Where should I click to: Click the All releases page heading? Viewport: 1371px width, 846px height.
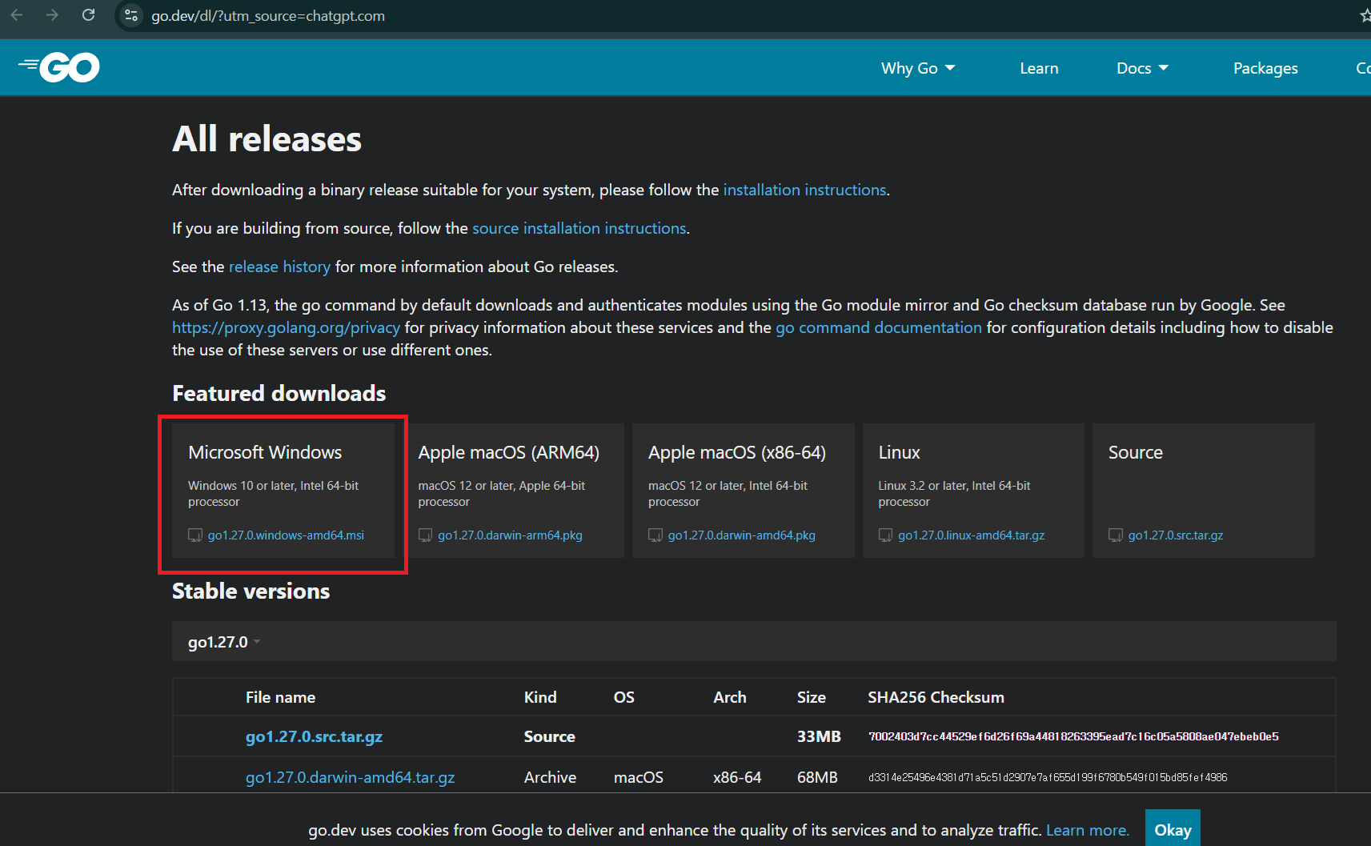[267, 139]
